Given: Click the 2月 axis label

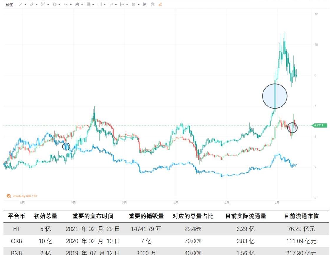Looking at the screenshot, I should [x=277, y=203].
